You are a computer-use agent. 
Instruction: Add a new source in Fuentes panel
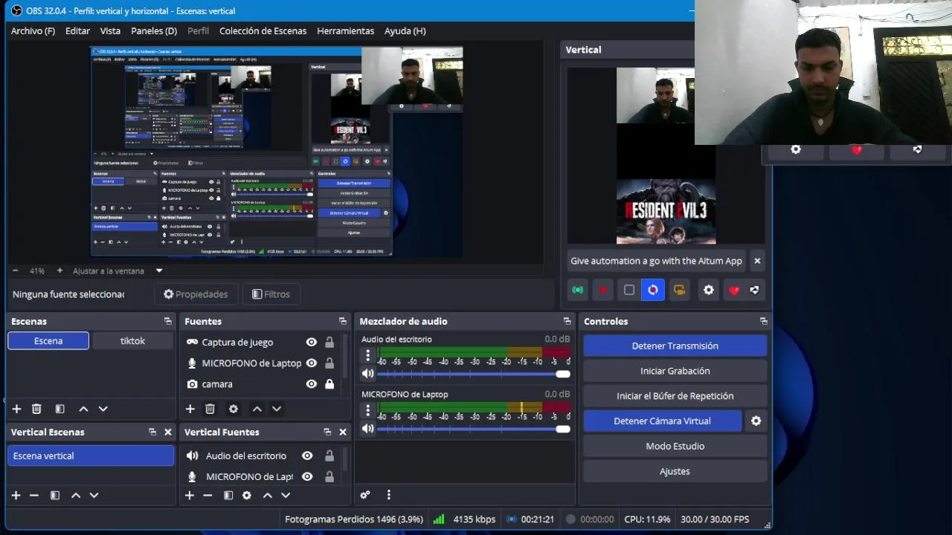coord(190,409)
